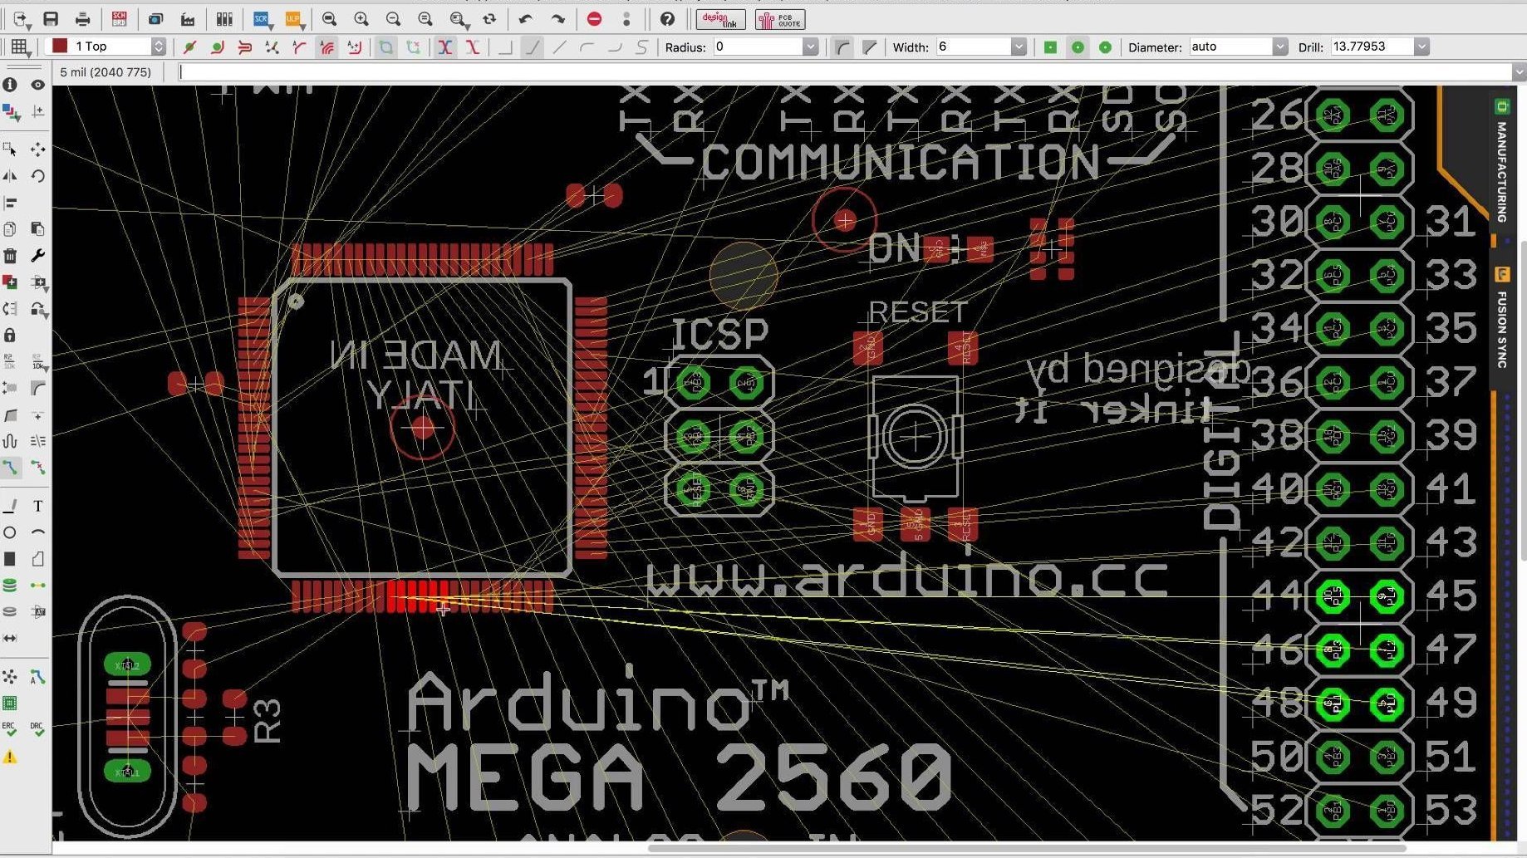Edit the Width field value 6

[x=973, y=47]
